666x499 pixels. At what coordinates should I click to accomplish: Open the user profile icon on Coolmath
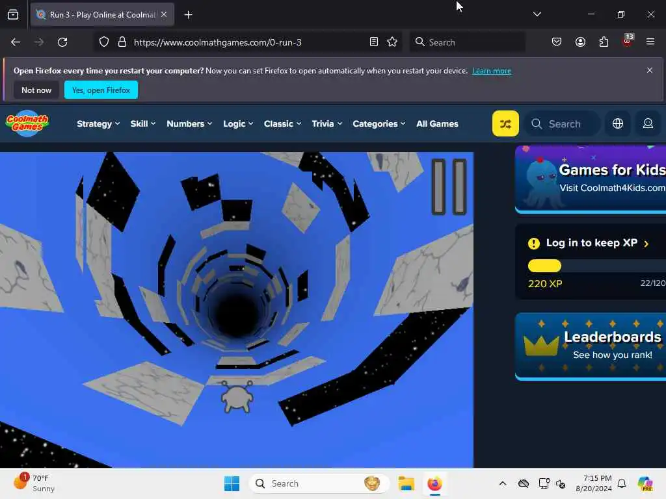648,123
